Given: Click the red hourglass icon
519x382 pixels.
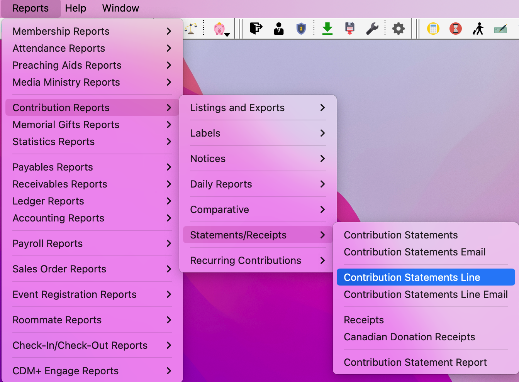Looking at the screenshot, I should pos(456,29).
